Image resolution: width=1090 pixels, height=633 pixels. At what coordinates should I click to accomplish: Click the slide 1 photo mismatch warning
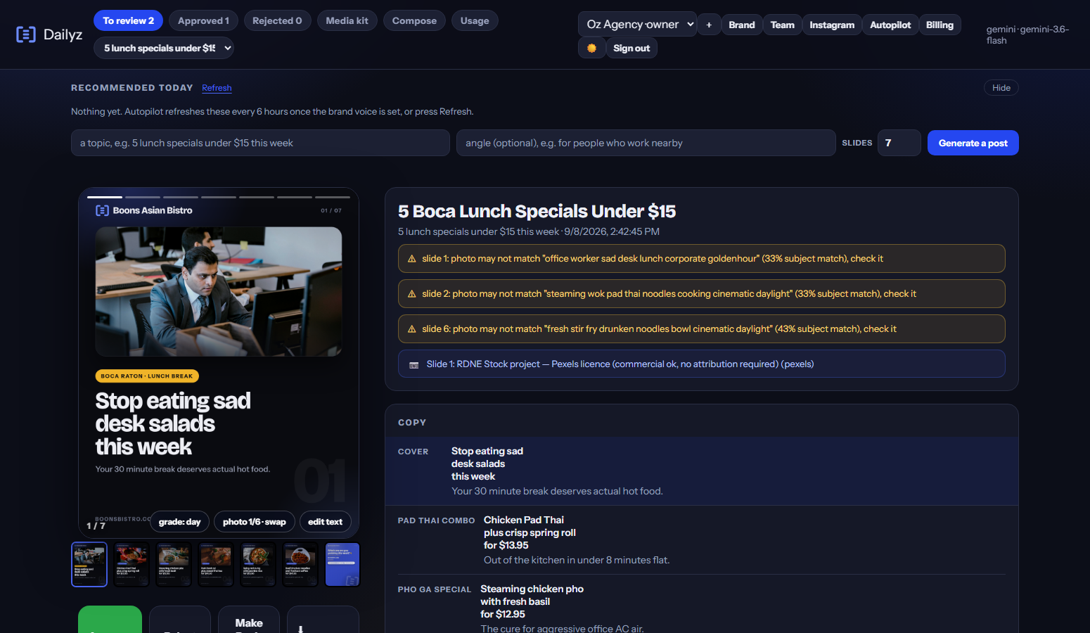tap(702, 258)
